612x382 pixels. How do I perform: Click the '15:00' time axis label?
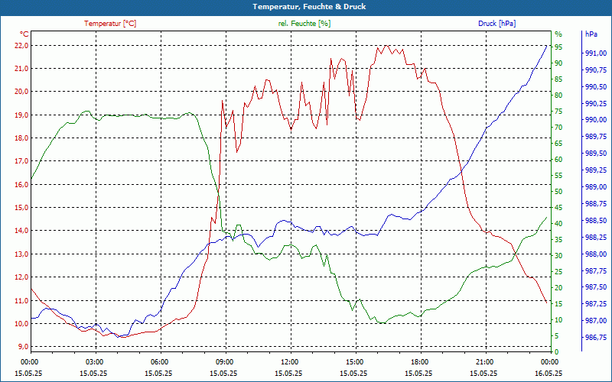tap(356, 361)
